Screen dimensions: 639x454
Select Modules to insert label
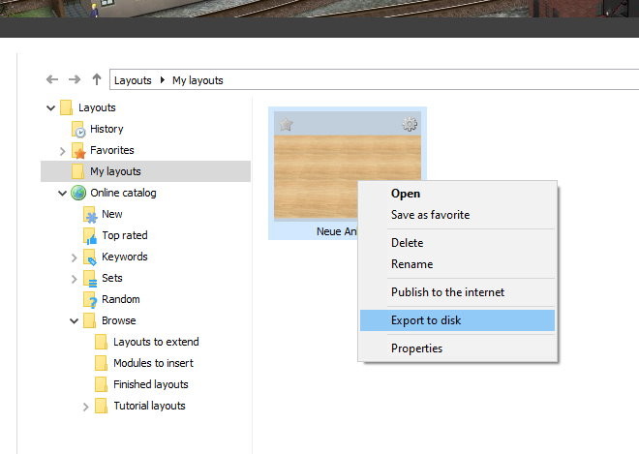tap(153, 363)
